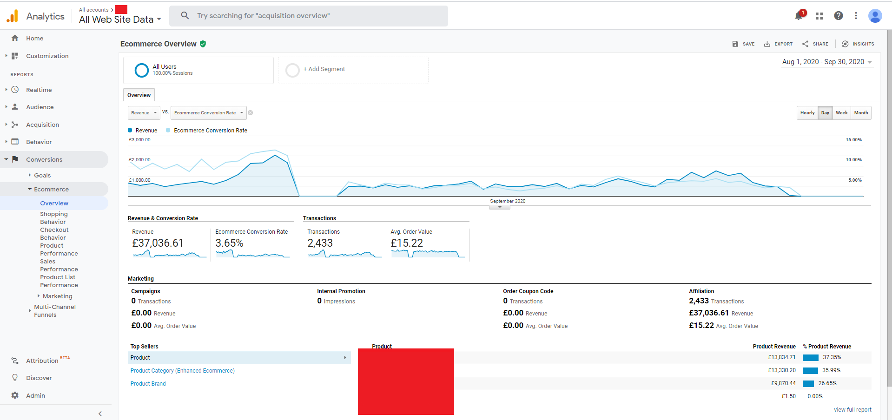Viewport: 892px width, 420px height.
Task: Open the Revenue metric dropdown
Action: pos(144,113)
